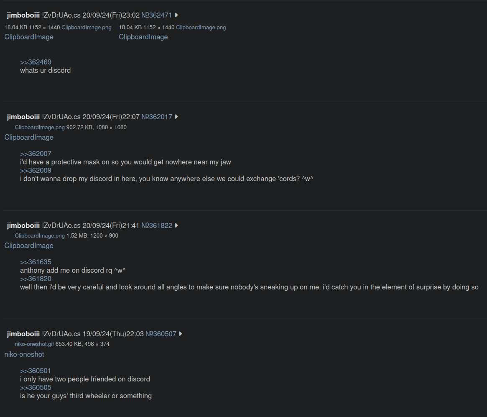Open post menu arrow for No.361822

tap(176, 225)
